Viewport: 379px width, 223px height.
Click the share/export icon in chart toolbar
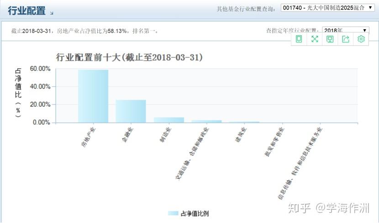pos(345,39)
